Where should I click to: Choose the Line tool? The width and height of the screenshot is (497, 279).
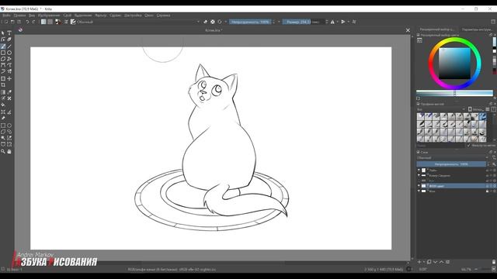(x=9, y=46)
